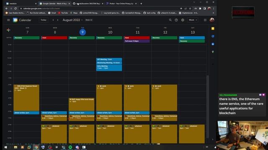268x150 pixels.
Task: Open the Maps bookmark
Action: point(74,13)
